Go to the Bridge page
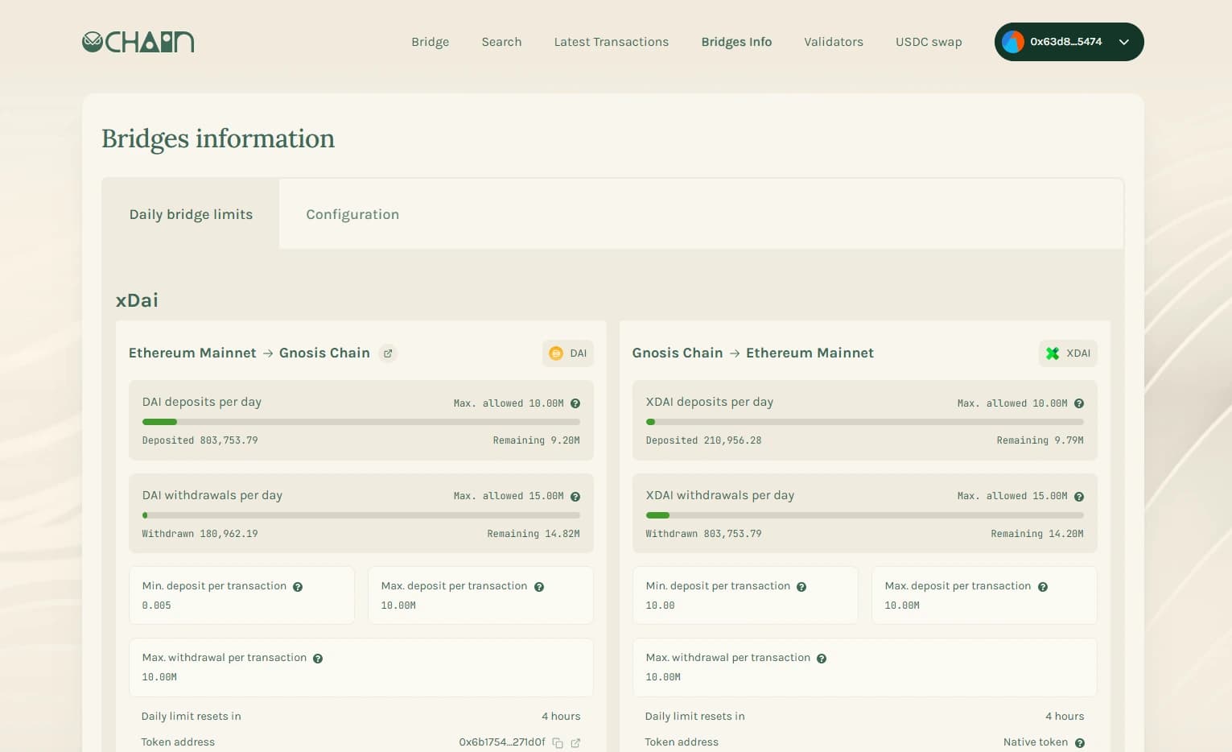 click(430, 42)
